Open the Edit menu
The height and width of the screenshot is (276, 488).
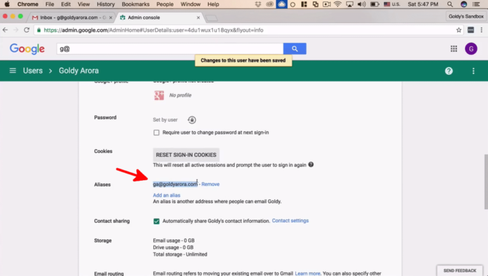coord(65,4)
